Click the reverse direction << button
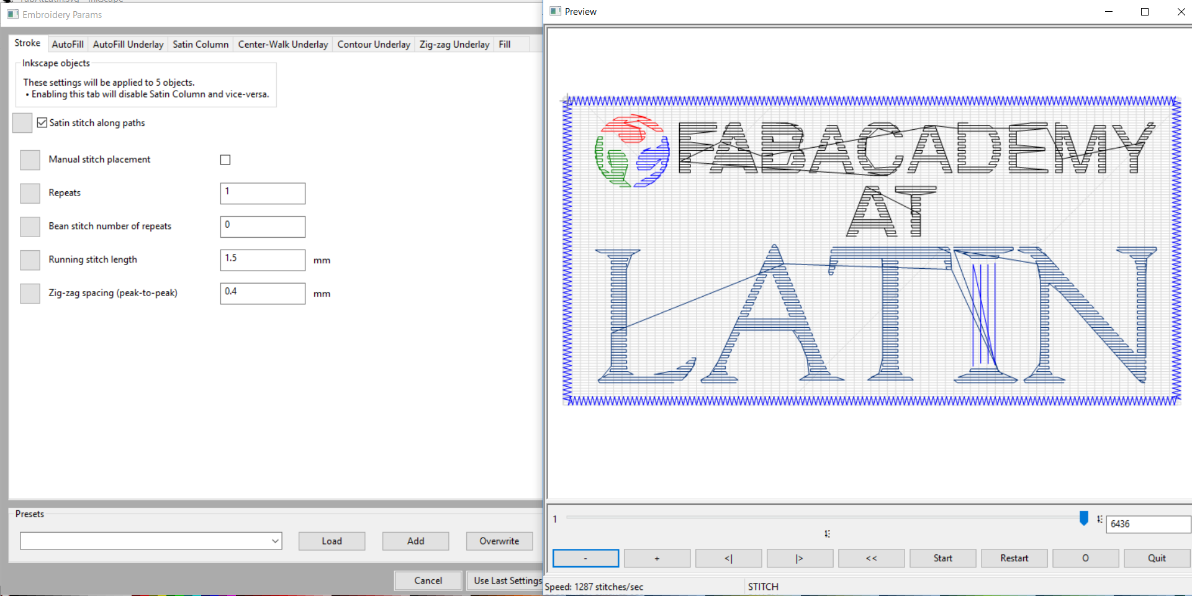Viewport: 1192px width, 596px height. point(871,558)
